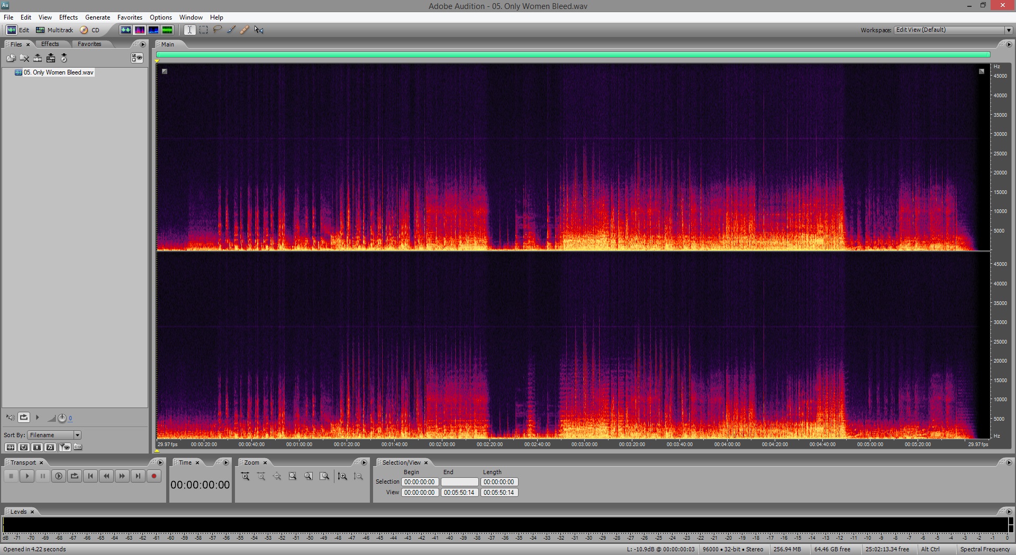Click Selection End time field
This screenshot has height=555, width=1016.
pyautogui.click(x=459, y=482)
